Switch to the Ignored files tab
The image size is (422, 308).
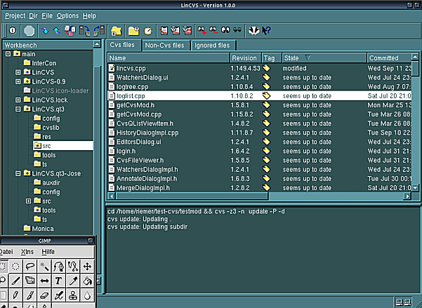click(x=211, y=46)
